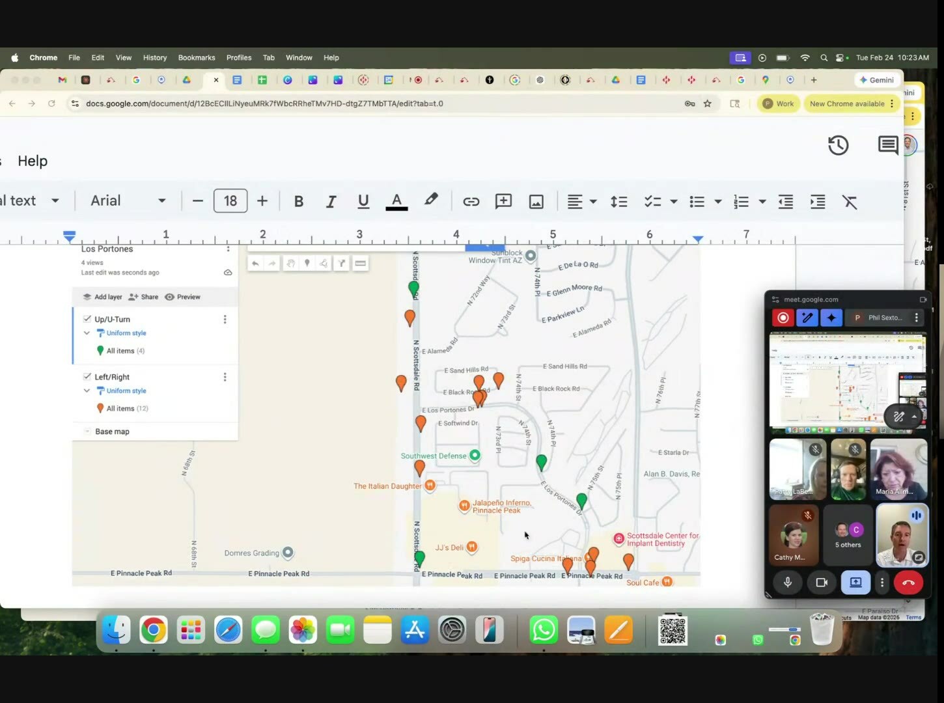
Task: Open the 5 others participants tile
Action: (848, 534)
